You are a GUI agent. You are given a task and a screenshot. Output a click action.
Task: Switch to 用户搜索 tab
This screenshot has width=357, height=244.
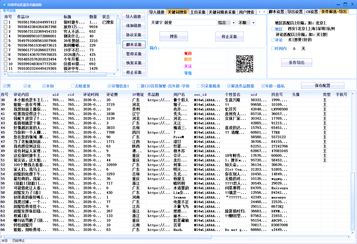tap(246, 12)
